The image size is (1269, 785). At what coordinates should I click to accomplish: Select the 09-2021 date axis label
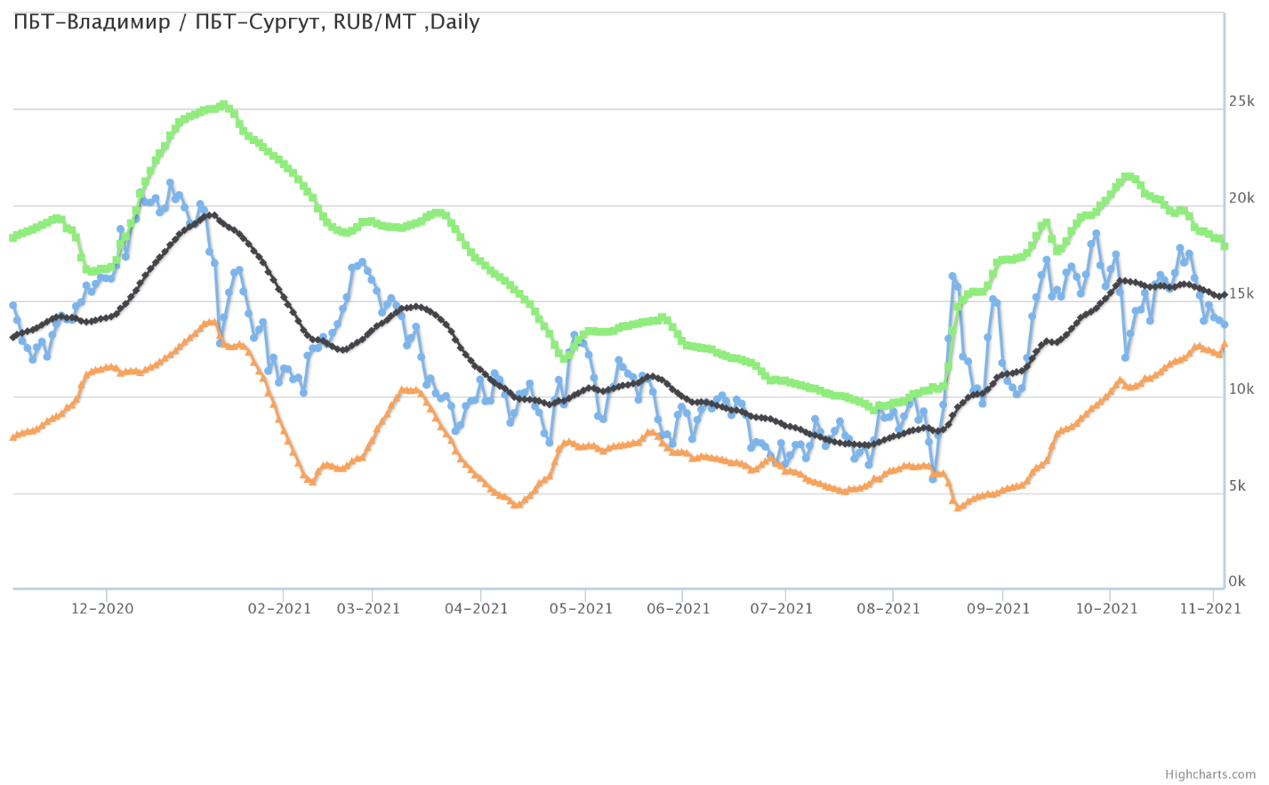999,609
